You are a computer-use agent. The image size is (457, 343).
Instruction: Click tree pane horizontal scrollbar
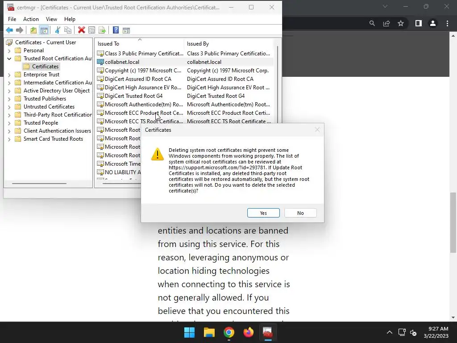click(39, 184)
